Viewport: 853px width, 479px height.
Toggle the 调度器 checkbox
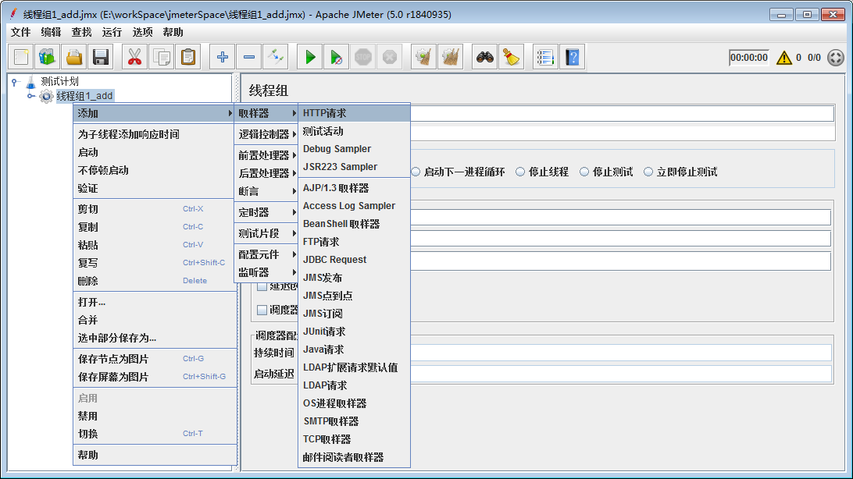click(262, 310)
